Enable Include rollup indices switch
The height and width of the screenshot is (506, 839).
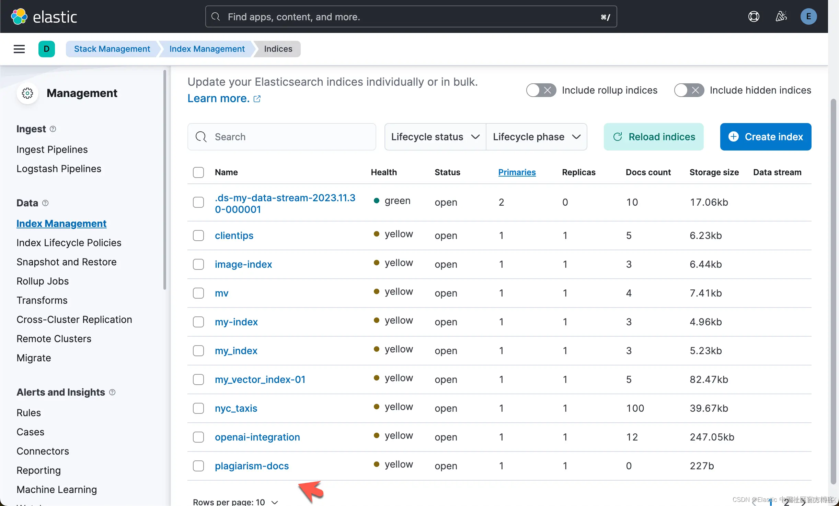(x=541, y=90)
